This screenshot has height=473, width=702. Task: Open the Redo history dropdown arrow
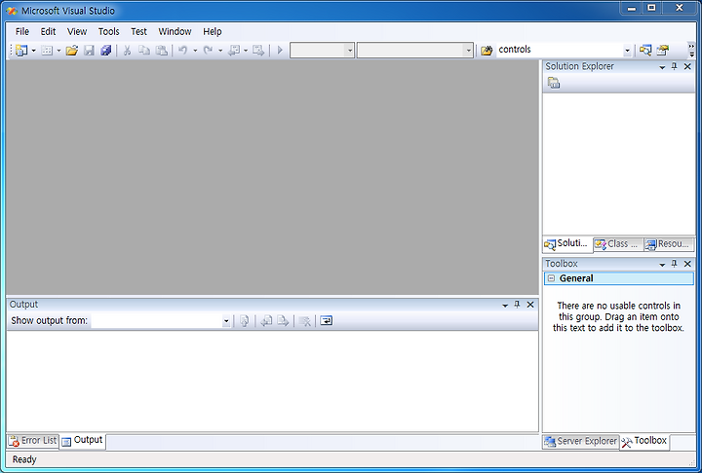click(x=220, y=51)
